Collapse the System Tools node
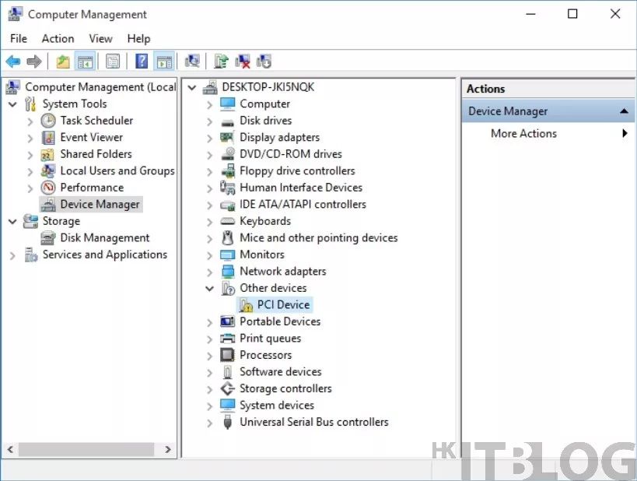 click(x=13, y=104)
